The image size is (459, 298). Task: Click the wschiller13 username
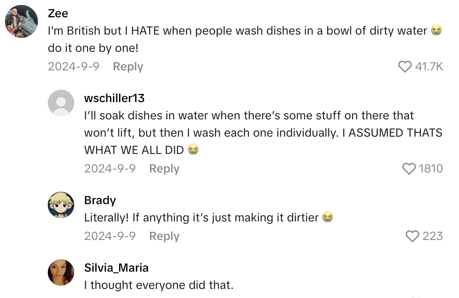point(114,98)
